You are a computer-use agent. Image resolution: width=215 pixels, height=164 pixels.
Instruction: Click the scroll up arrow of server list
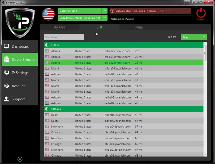pos(205,44)
